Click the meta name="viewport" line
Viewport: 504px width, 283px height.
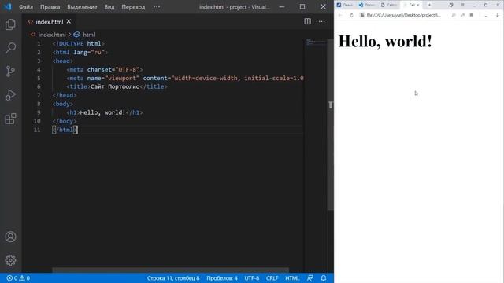pos(185,79)
